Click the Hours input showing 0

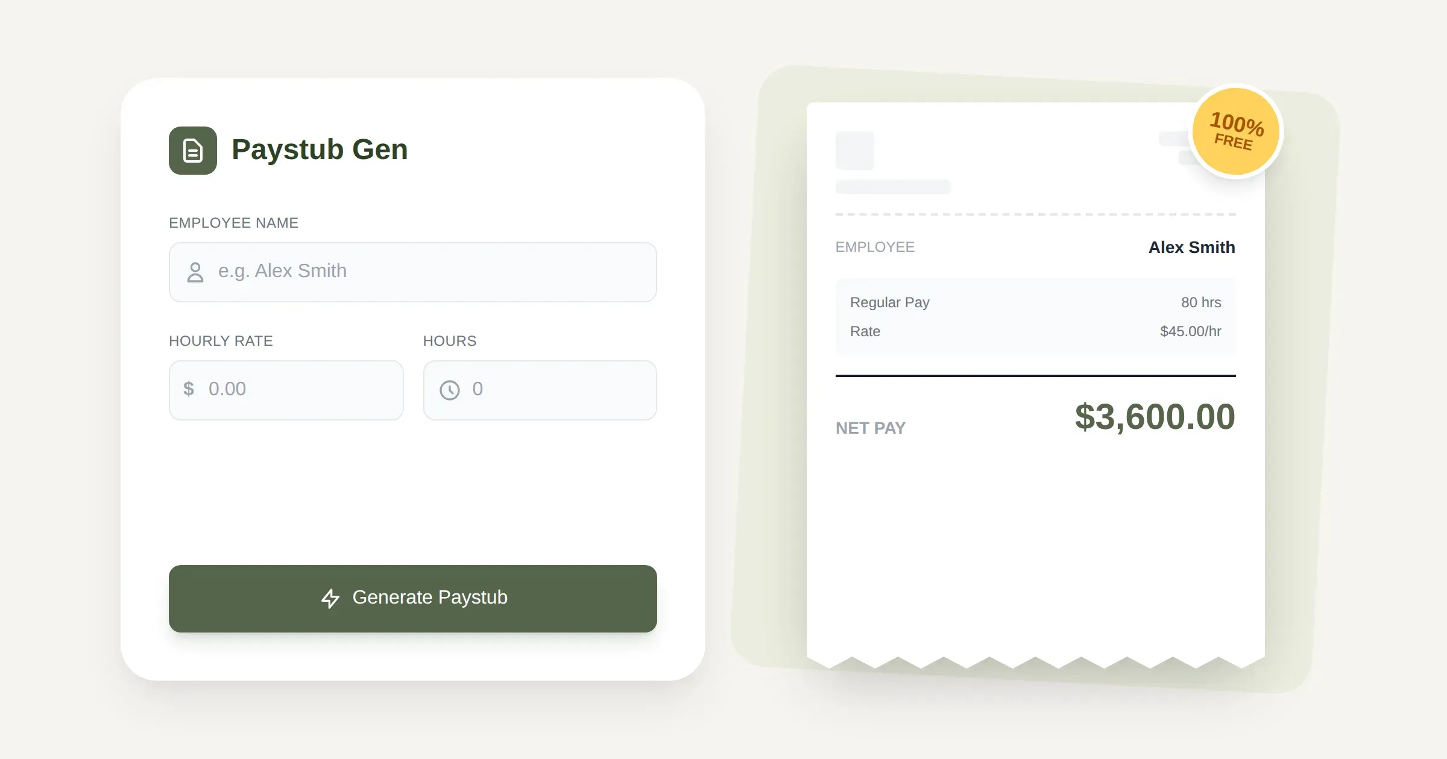[540, 390]
